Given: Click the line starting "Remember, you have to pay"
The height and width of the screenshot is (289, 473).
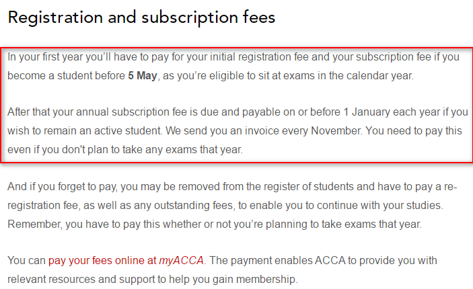Looking at the screenshot, I should pos(215,224).
